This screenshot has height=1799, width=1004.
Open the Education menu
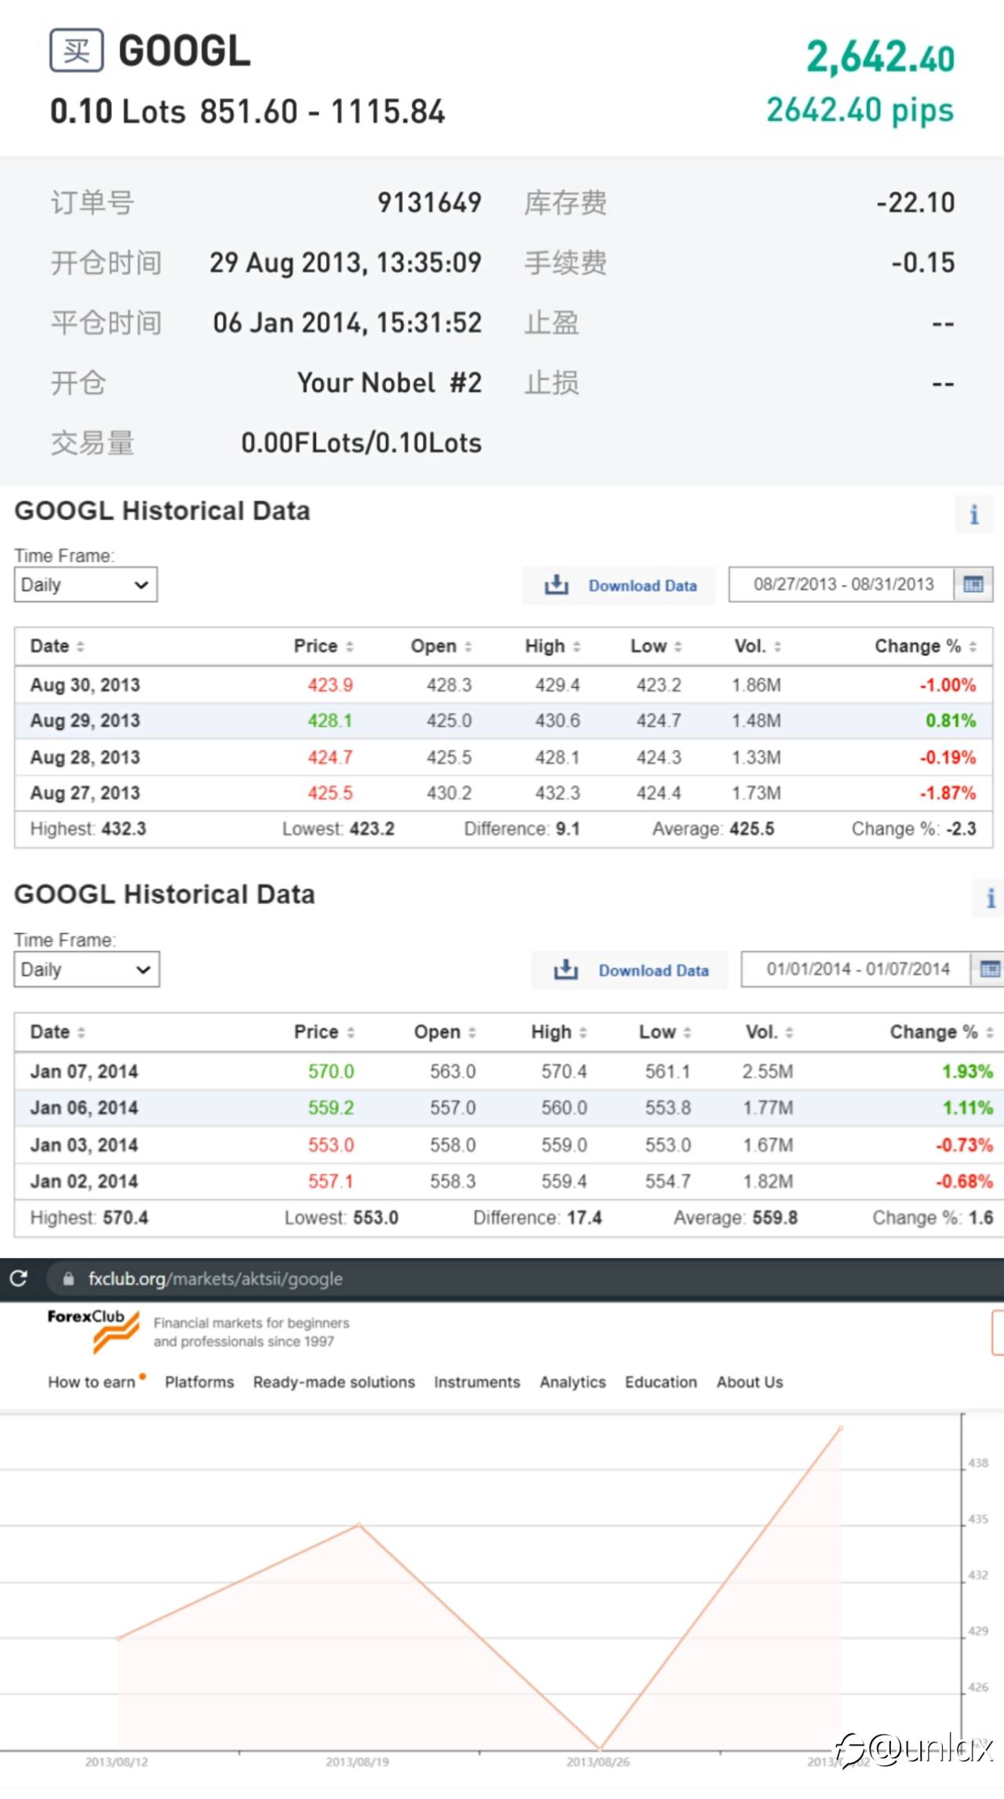(661, 1382)
